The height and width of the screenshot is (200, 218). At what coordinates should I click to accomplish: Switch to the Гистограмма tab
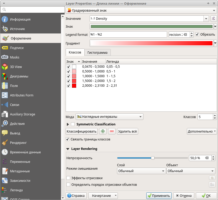pyautogui.click(x=98, y=52)
